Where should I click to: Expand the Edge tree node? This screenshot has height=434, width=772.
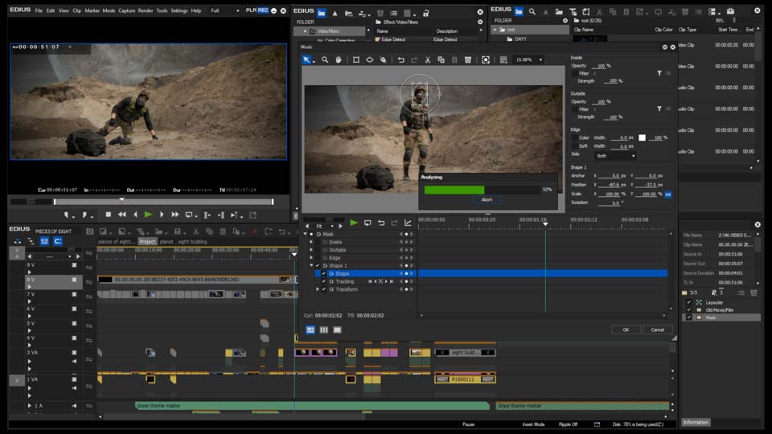311,258
